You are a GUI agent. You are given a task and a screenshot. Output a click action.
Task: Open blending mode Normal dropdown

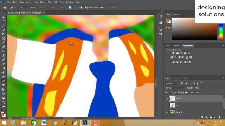tap(175, 88)
